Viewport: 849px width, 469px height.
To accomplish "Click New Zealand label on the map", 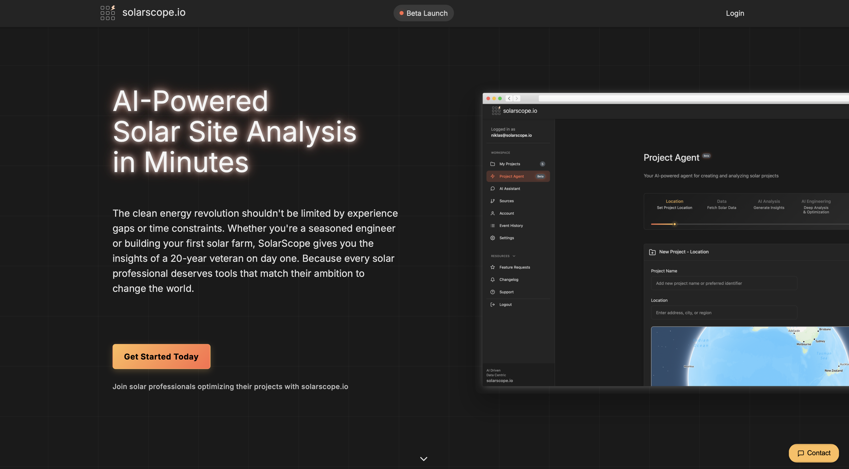I will click(x=833, y=371).
